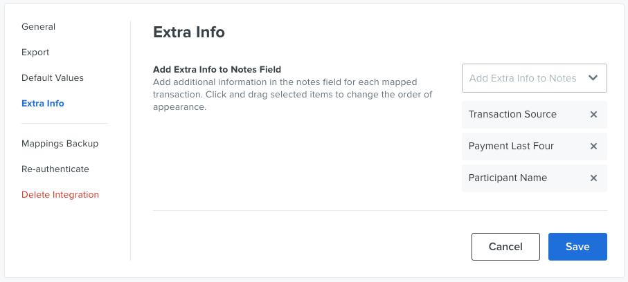Choose the Re-authenticate option
The width and height of the screenshot is (628, 282).
55,169
